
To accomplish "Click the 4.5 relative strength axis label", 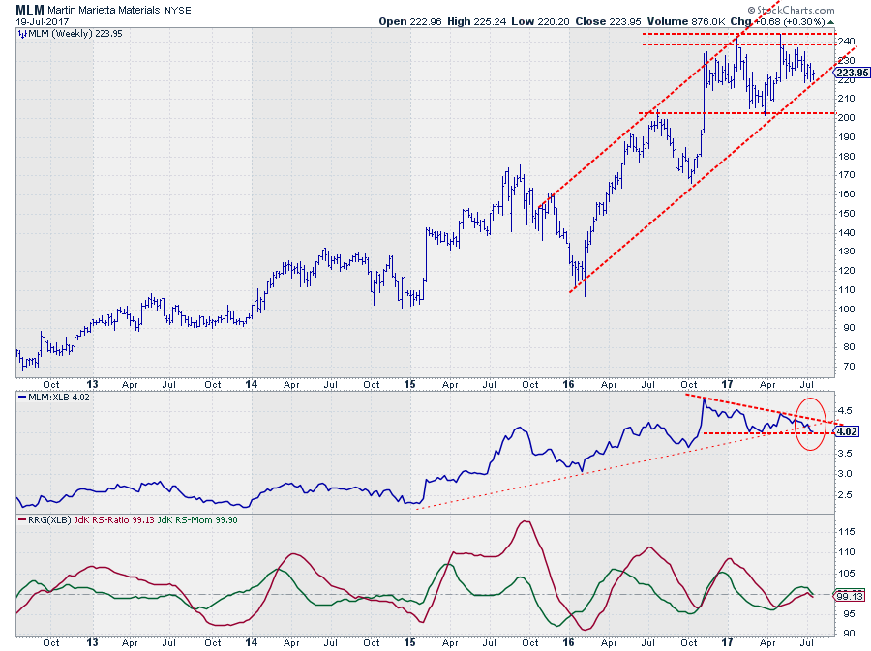I will (845, 411).
